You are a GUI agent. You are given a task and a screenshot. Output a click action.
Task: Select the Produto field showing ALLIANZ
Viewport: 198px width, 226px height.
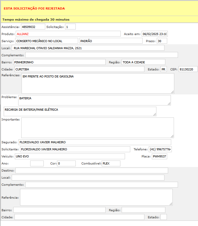(68, 34)
